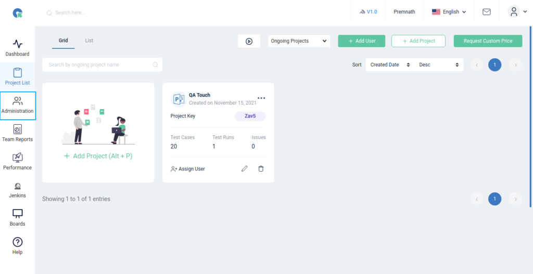
Task: Open Jenkins integration page
Action: pos(17,190)
